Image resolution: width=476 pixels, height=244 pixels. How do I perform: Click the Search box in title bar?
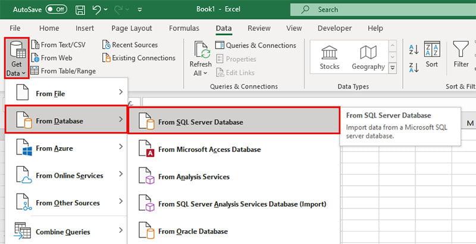[x=381, y=9]
